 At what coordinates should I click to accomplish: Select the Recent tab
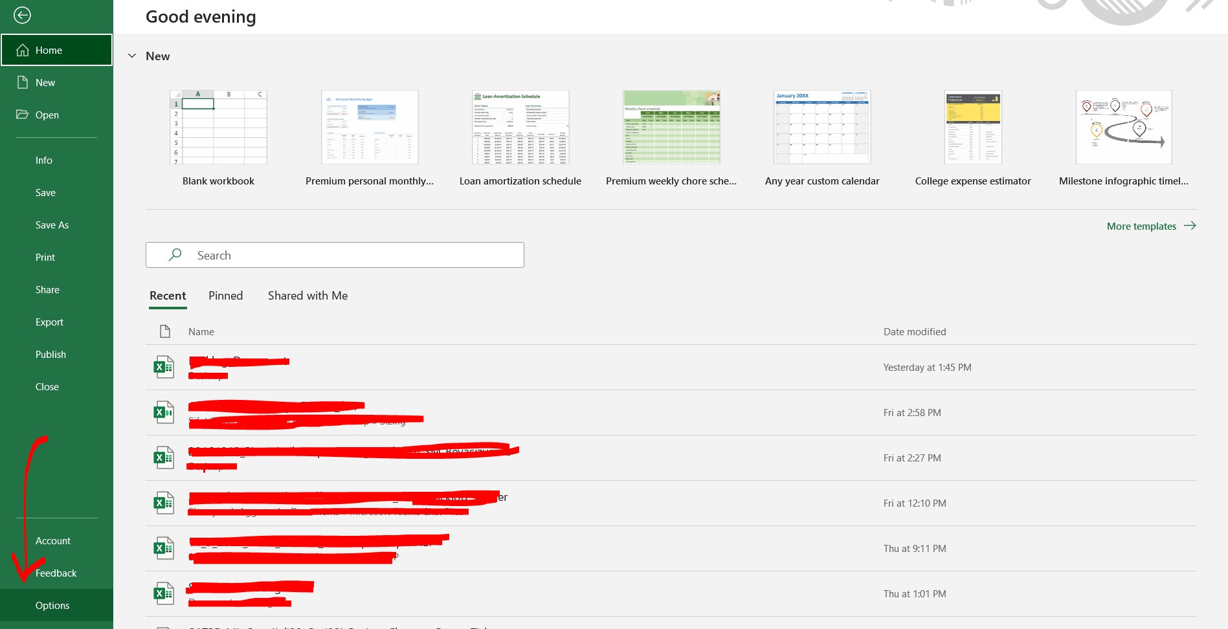click(x=168, y=296)
